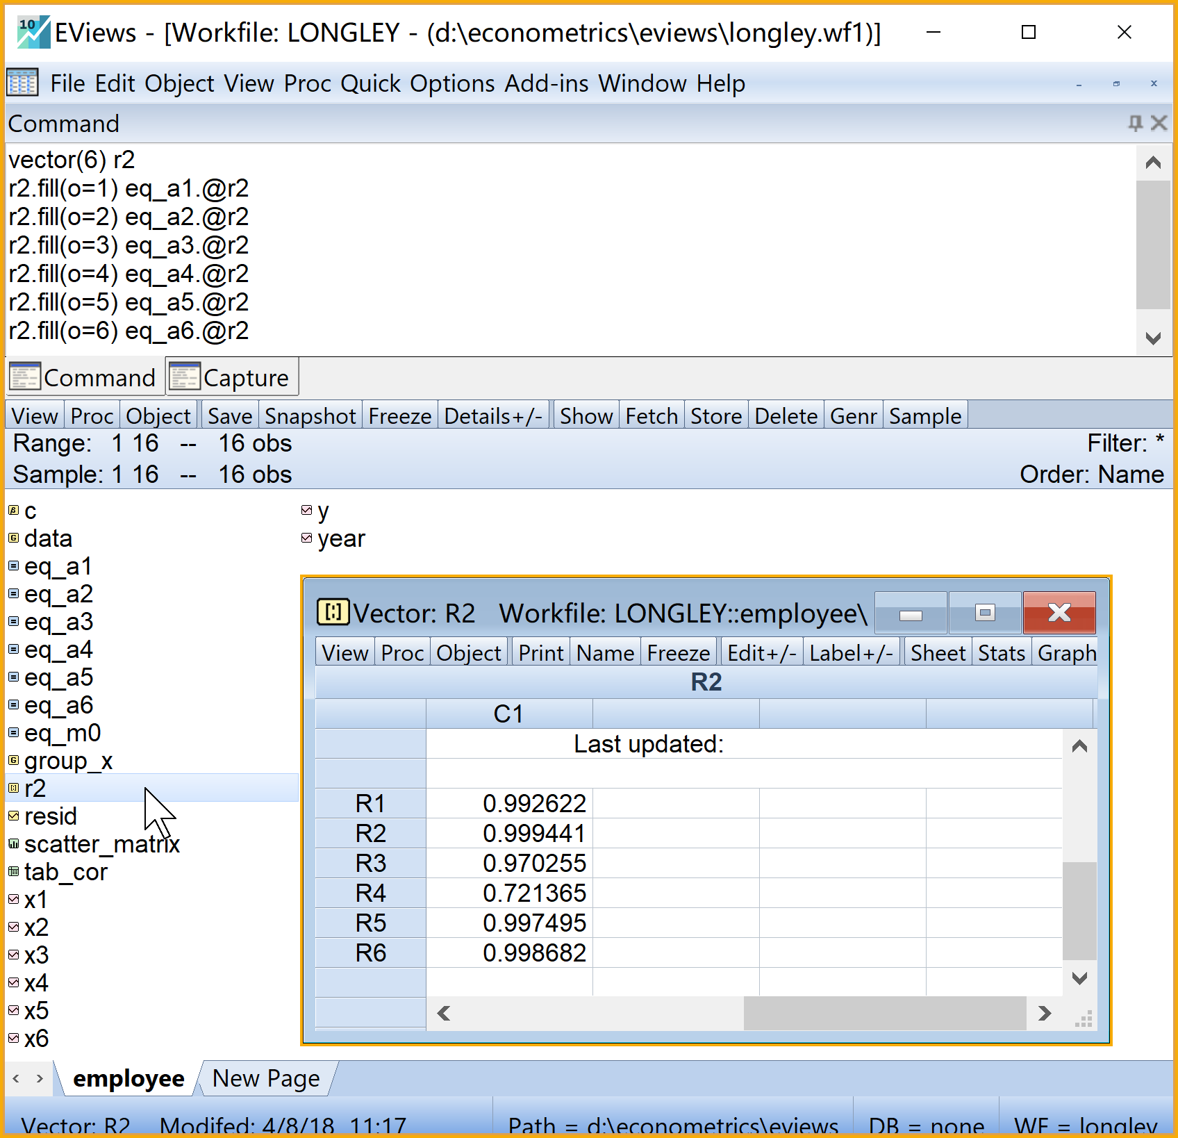Toggle Details+/- in workfile toolbar
The width and height of the screenshot is (1178, 1138).
click(493, 416)
